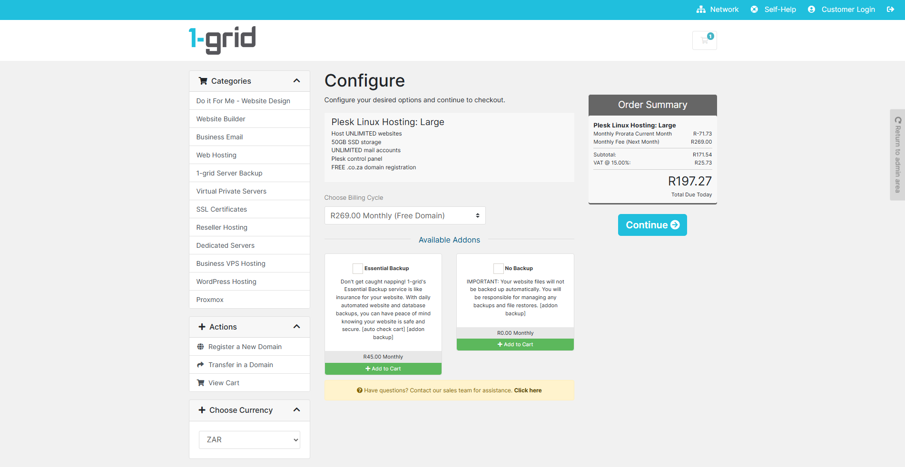Click the Continue button
This screenshot has width=905, height=467.
pos(652,225)
